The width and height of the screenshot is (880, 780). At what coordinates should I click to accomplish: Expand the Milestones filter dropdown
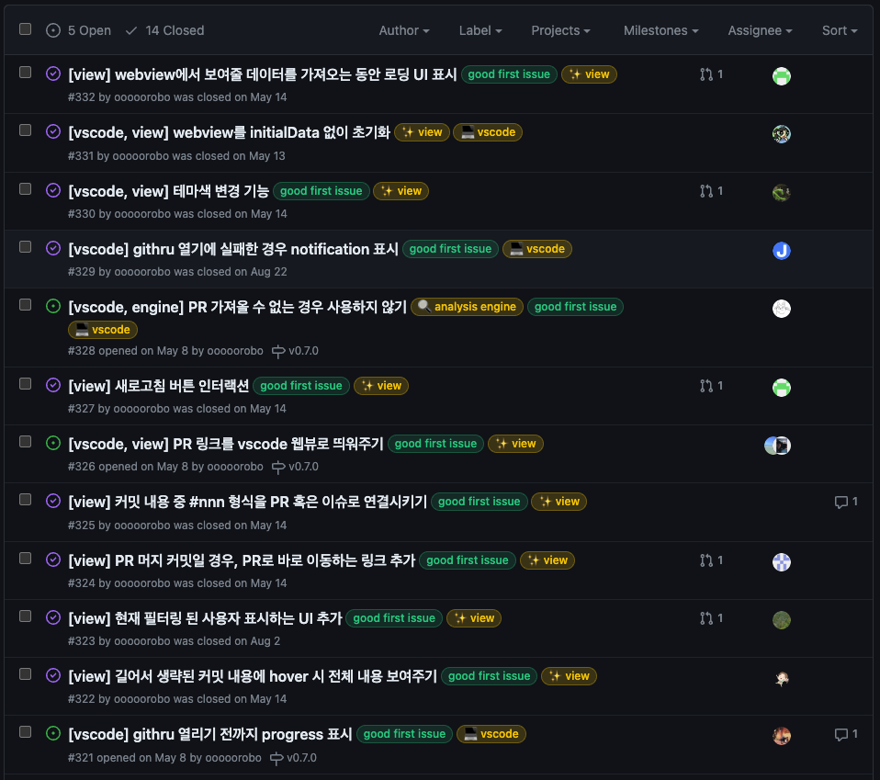tap(660, 30)
